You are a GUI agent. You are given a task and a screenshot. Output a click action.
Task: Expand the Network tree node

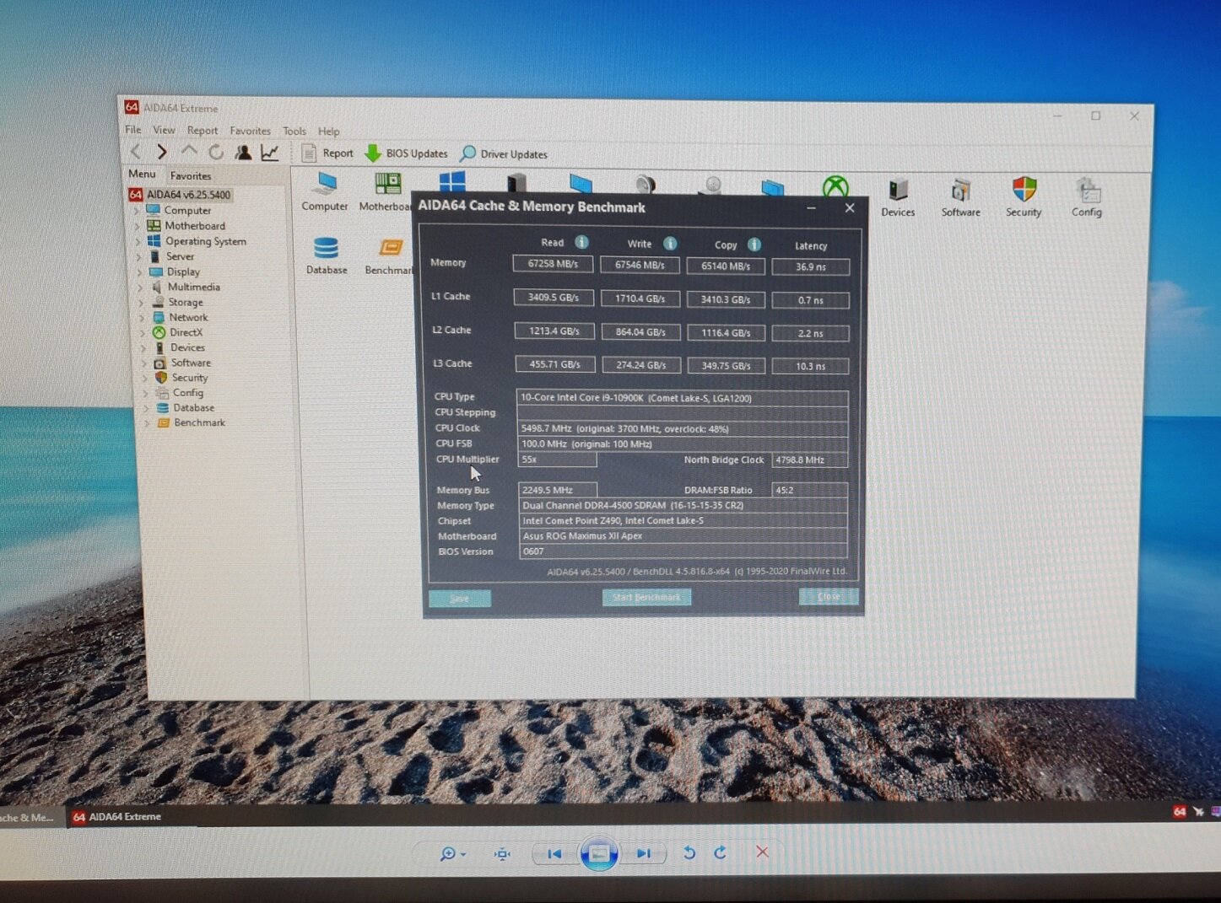tap(143, 318)
